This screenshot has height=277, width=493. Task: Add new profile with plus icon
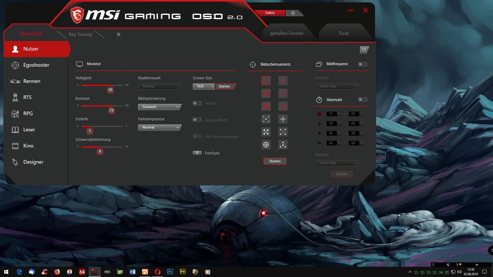[119, 34]
